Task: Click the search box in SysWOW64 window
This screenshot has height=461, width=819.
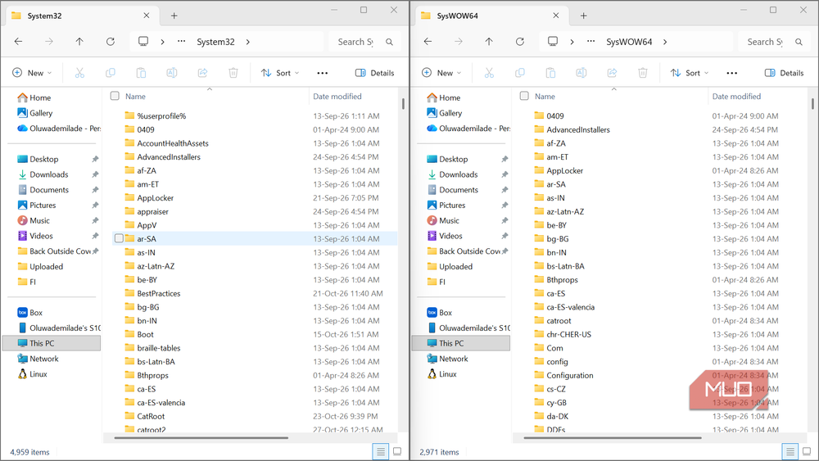Action: click(x=772, y=42)
